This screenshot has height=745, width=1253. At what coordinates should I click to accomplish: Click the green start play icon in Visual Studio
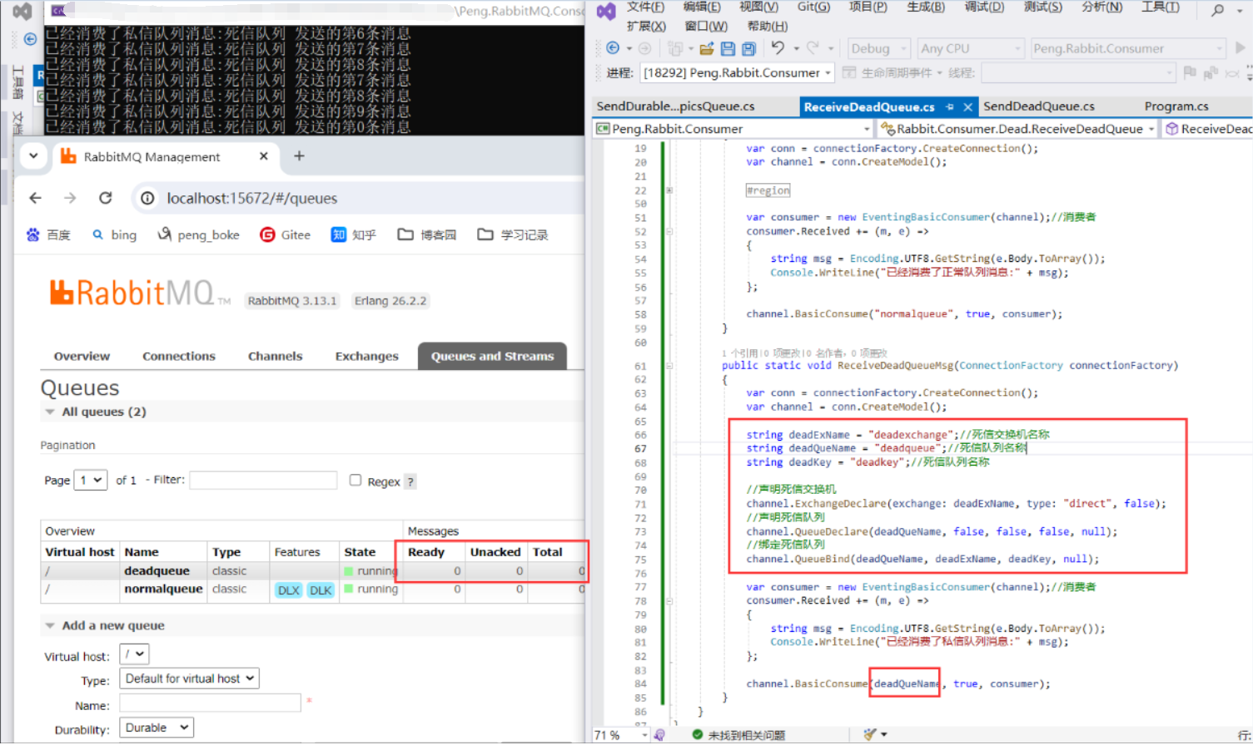(x=1240, y=48)
